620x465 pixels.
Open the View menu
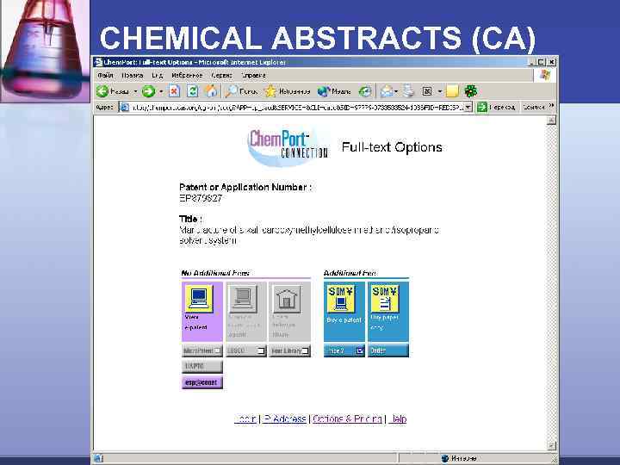(158, 75)
